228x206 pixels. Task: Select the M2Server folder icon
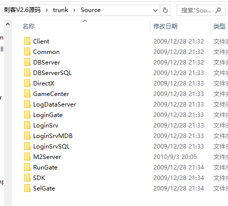point(27,156)
